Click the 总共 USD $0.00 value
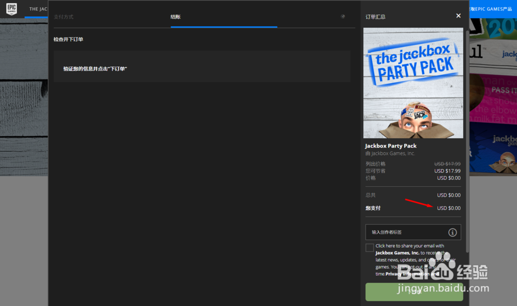 449,195
